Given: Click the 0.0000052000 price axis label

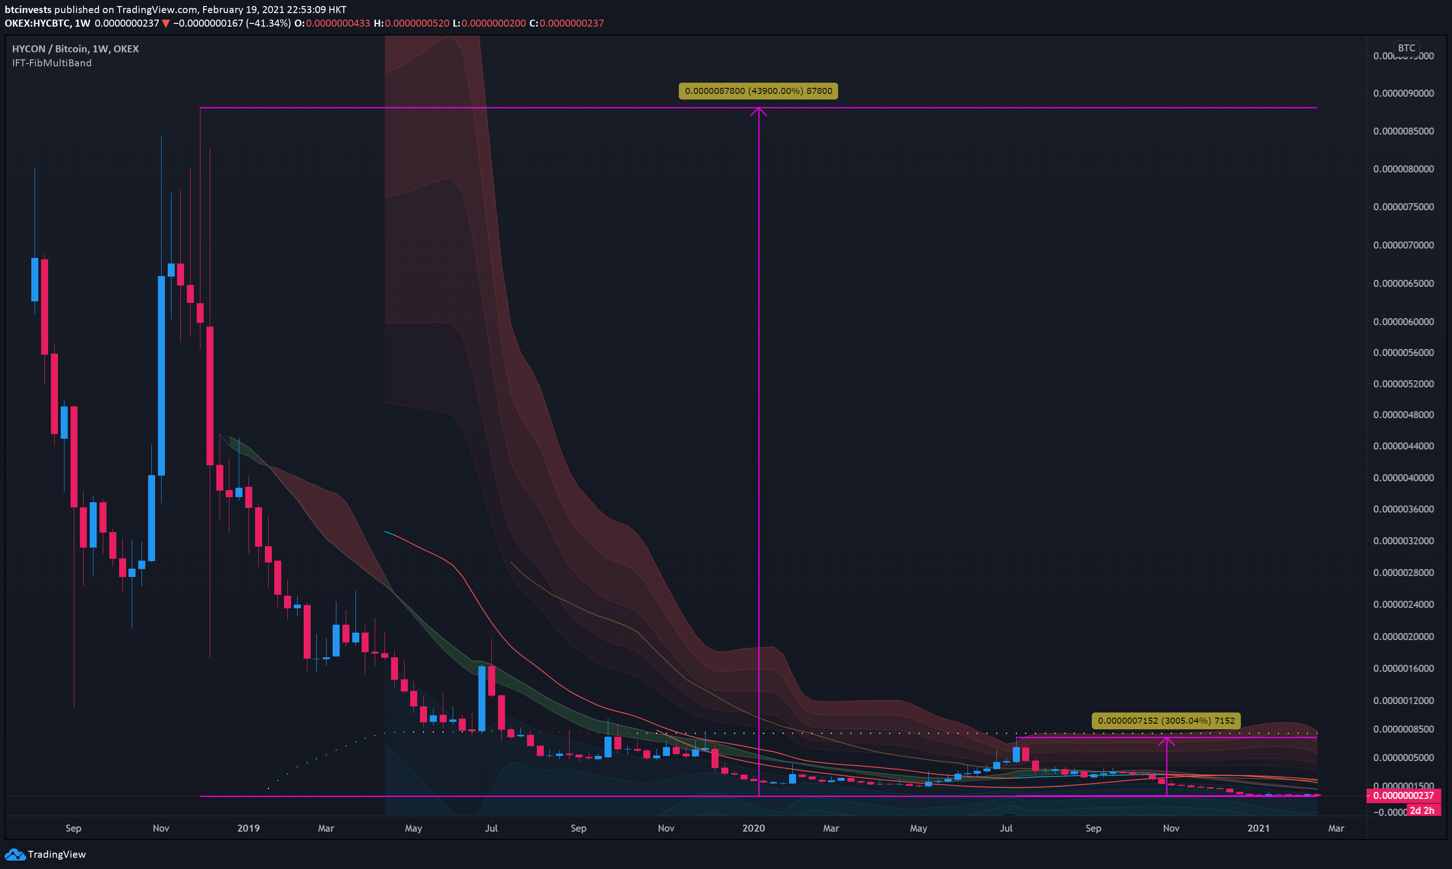Looking at the screenshot, I should (x=1403, y=384).
